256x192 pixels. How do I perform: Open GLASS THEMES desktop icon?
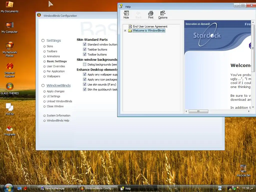(x=10, y=89)
